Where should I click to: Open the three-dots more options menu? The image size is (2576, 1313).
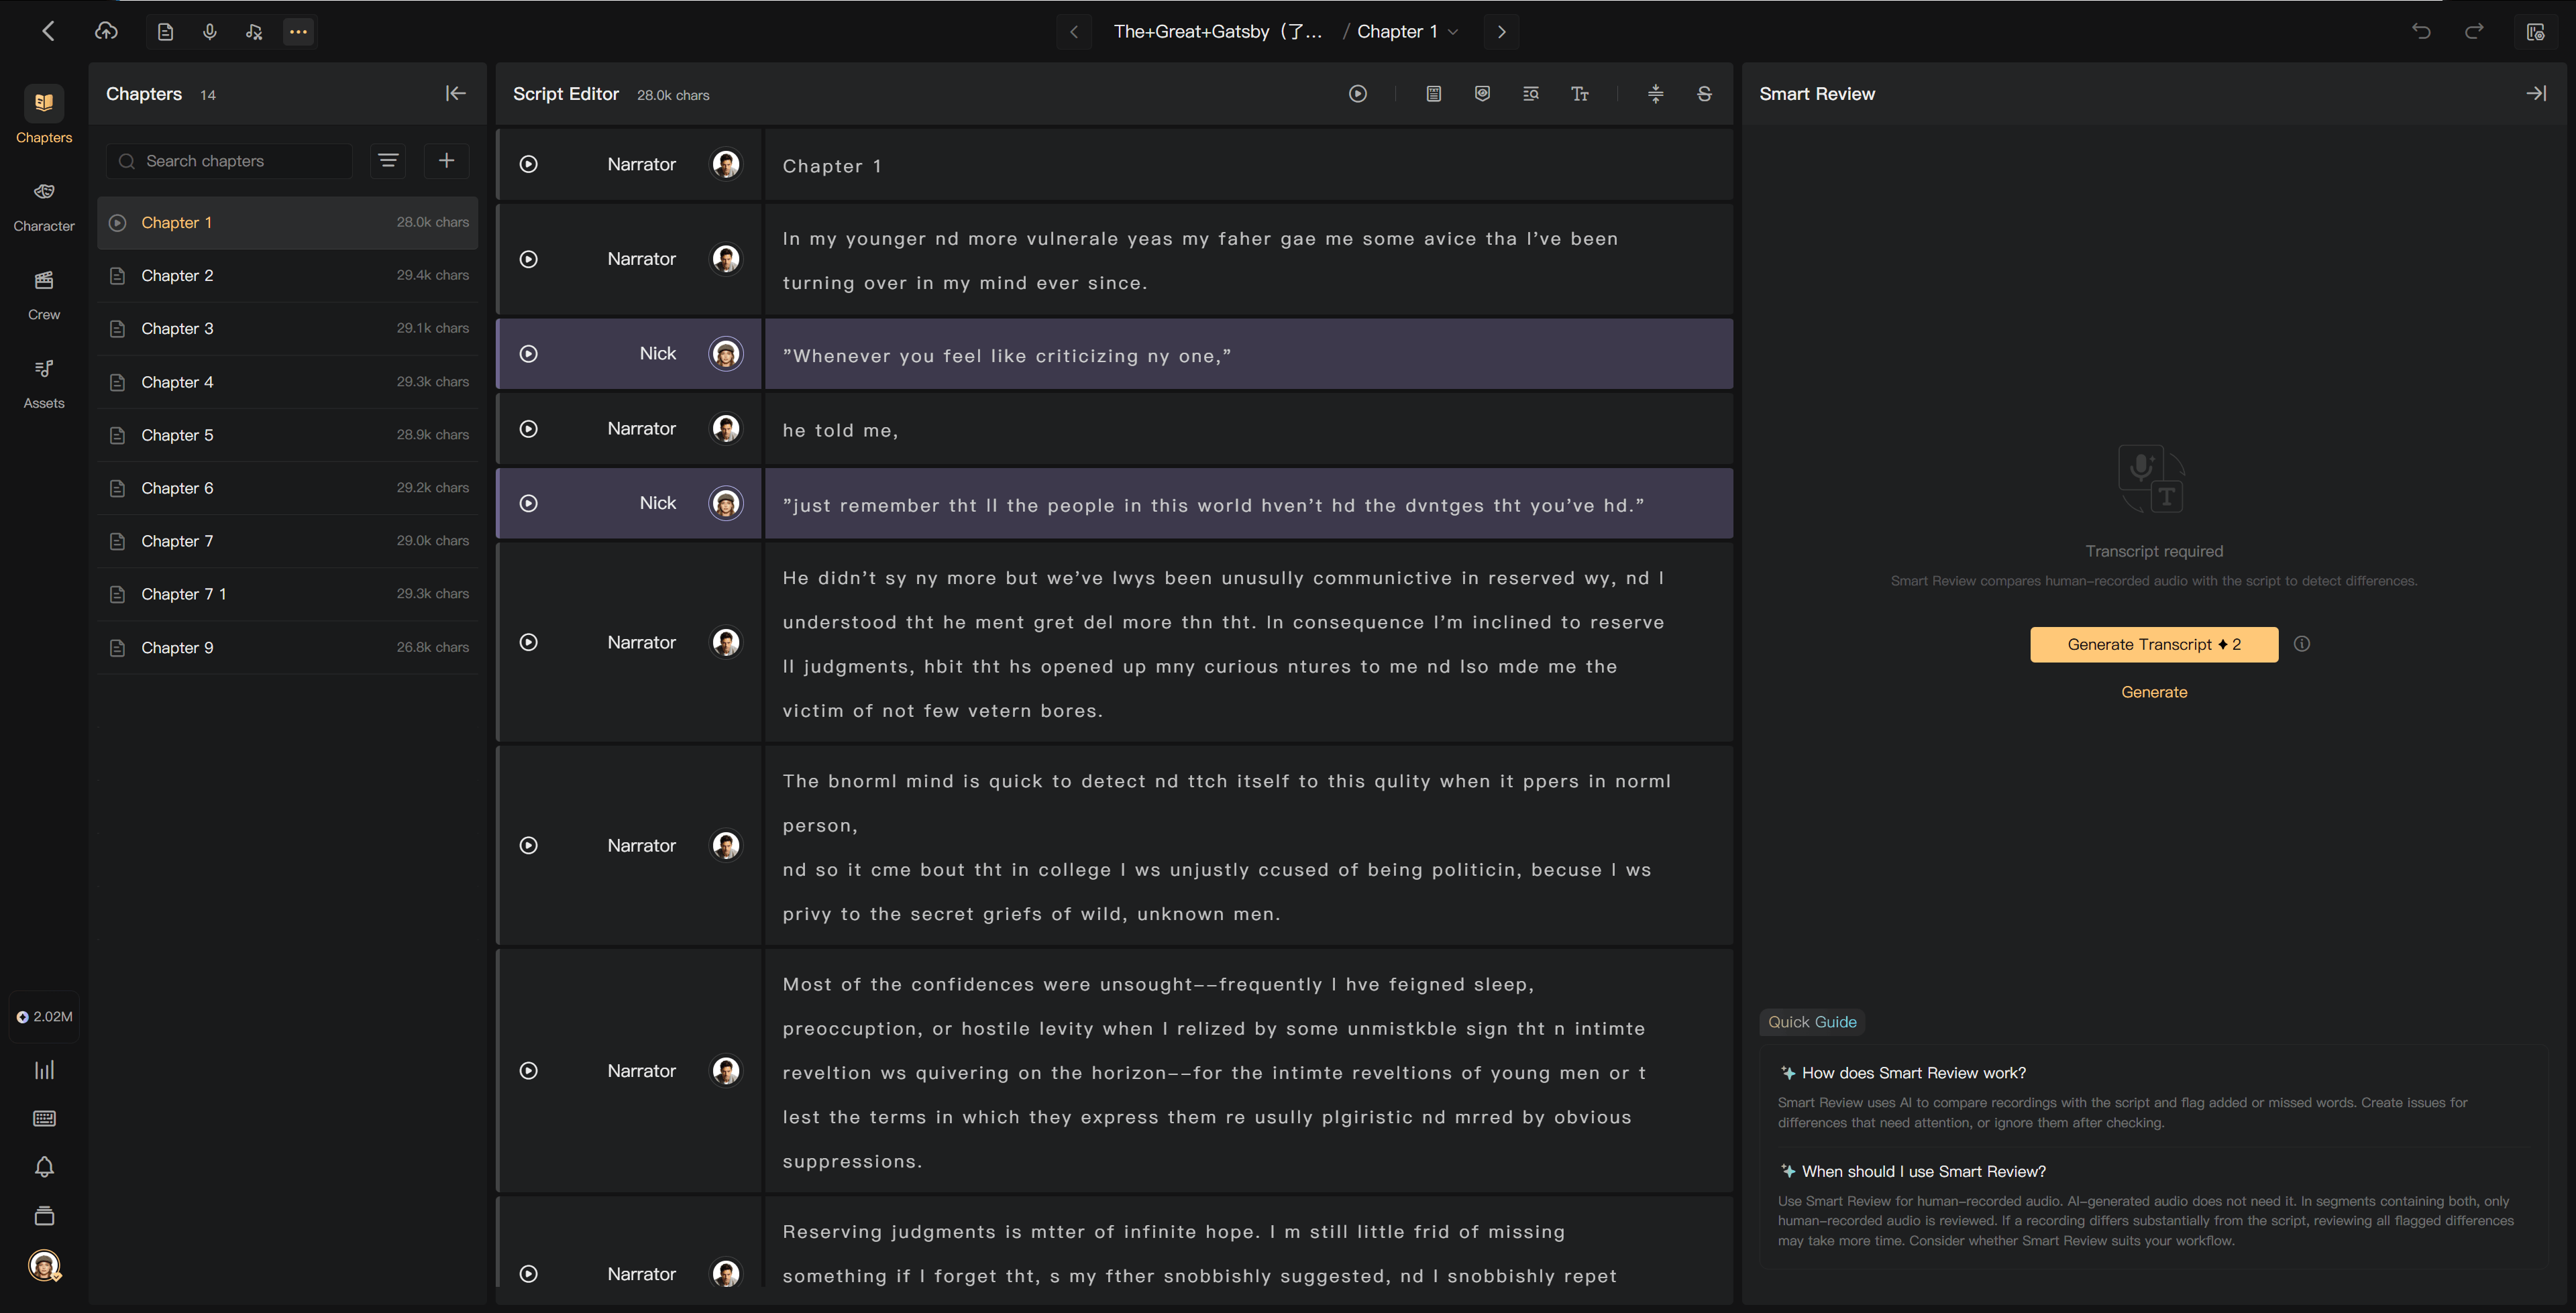coord(298,32)
